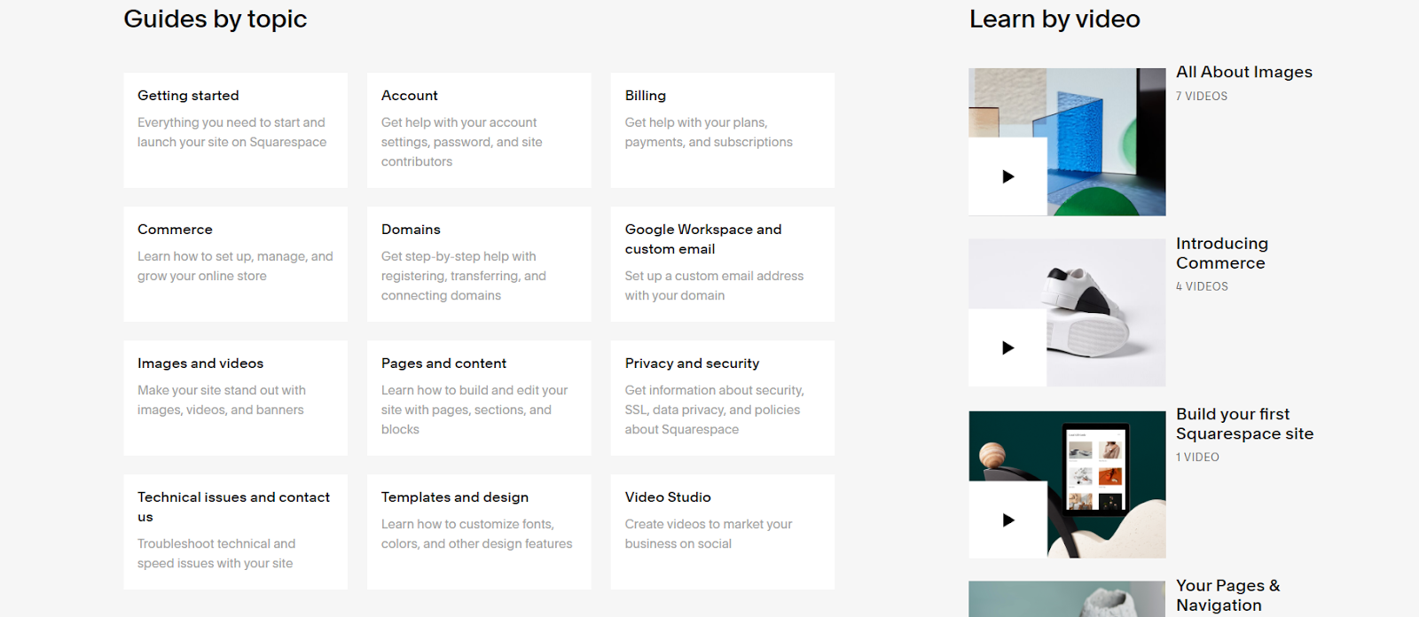This screenshot has height=617, width=1419.
Task: Click the All About Images title
Action: tap(1244, 72)
